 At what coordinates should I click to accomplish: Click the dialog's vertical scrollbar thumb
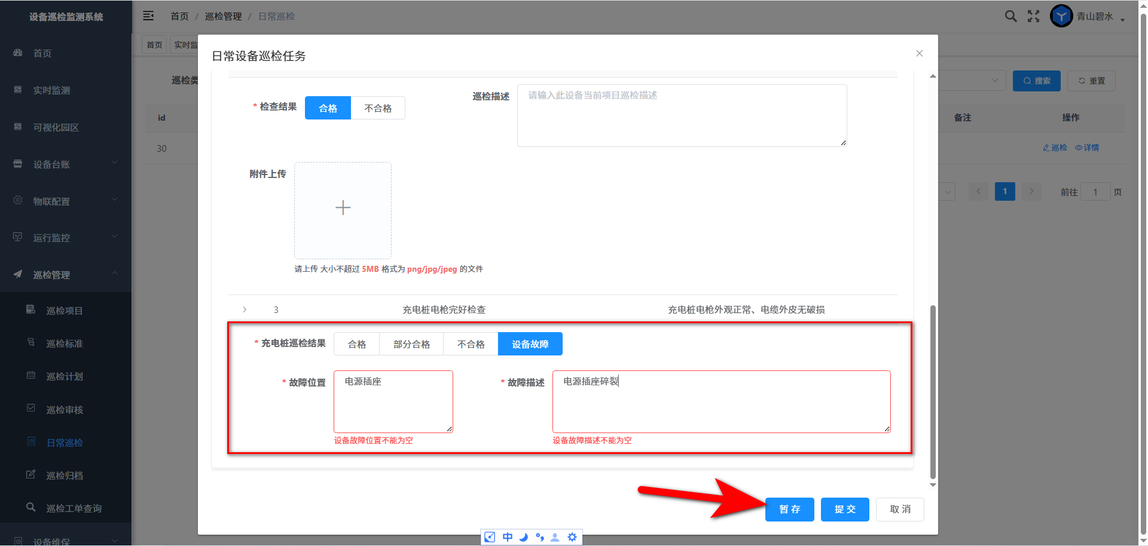933,391
